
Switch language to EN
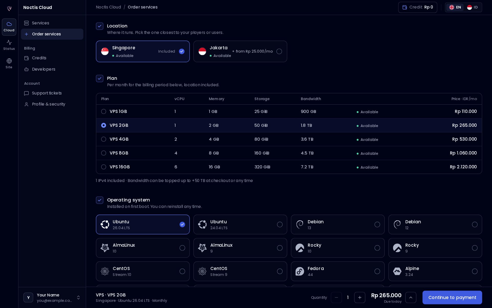pyautogui.click(x=455, y=7)
